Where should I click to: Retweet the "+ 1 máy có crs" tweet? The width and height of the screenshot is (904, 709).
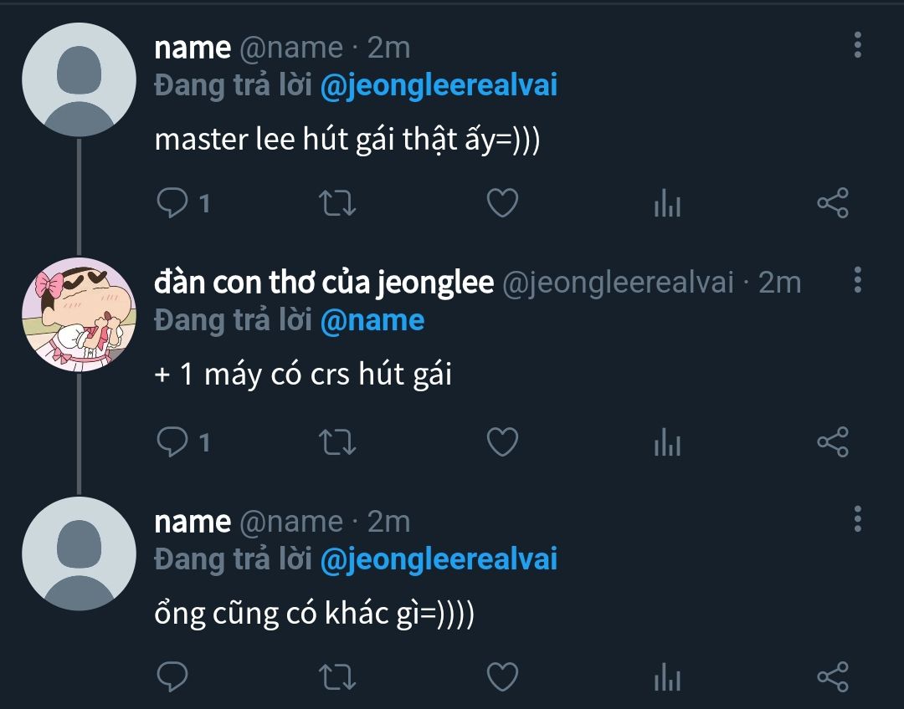(337, 441)
